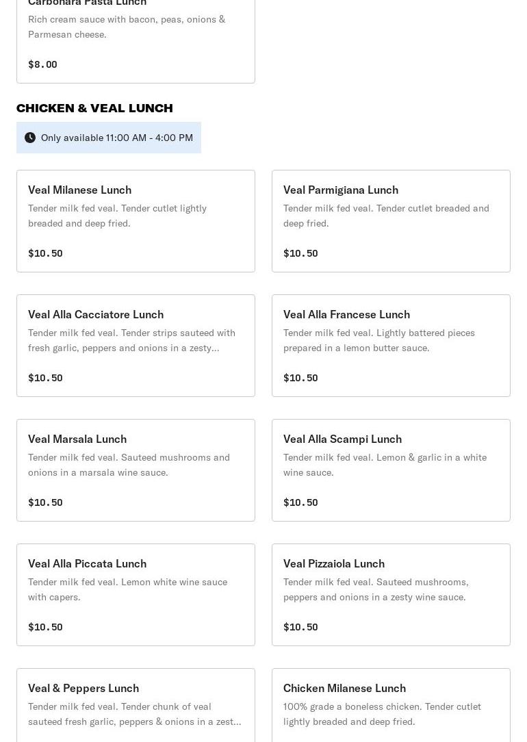527x742 pixels.
Task: Open the Veal Milanese Lunch item
Action: click(x=136, y=221)
